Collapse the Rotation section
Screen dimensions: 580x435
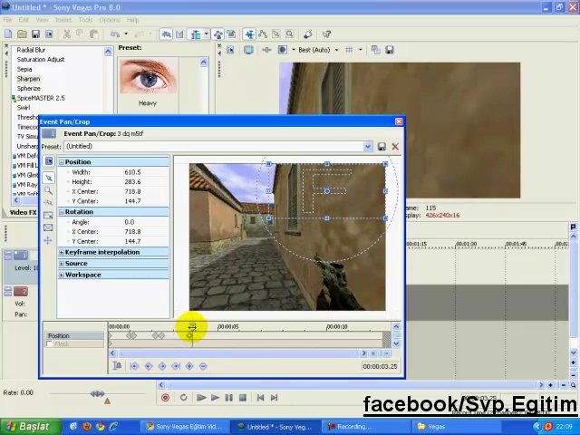(62, 212)
